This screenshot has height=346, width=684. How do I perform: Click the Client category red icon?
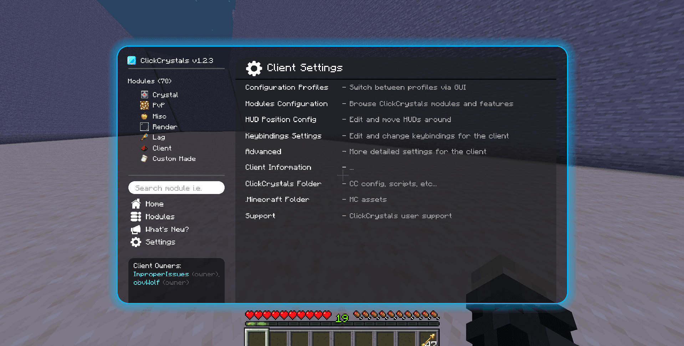(x=144, y=148)
